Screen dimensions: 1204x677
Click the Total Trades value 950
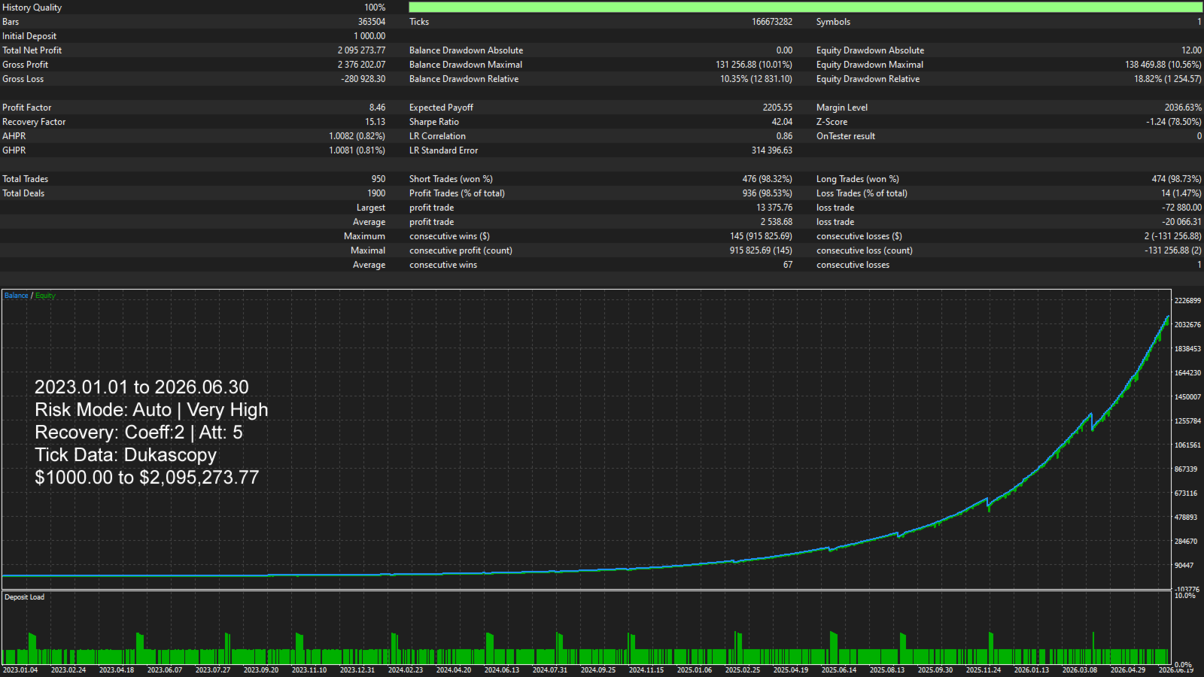379,179
